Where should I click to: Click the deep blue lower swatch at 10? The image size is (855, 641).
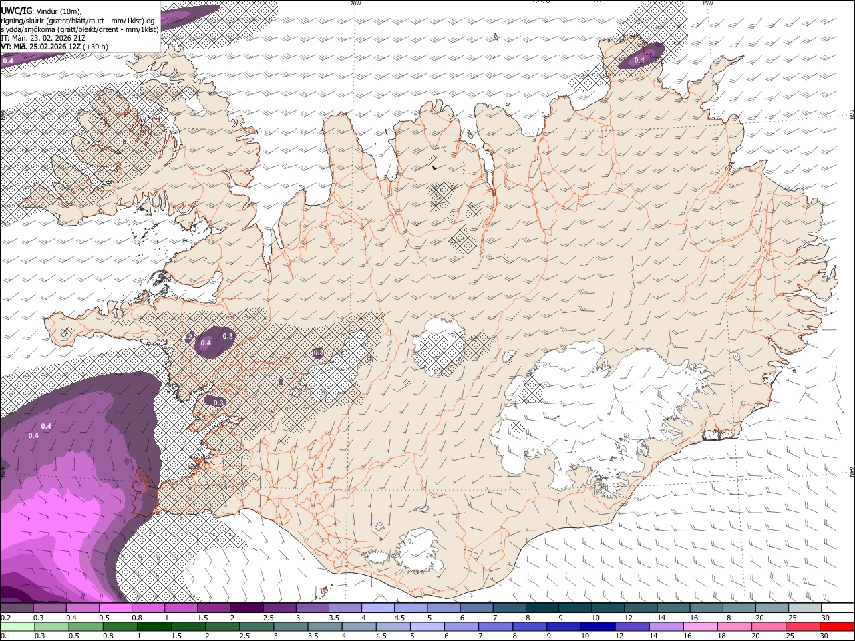pos(598,626)
